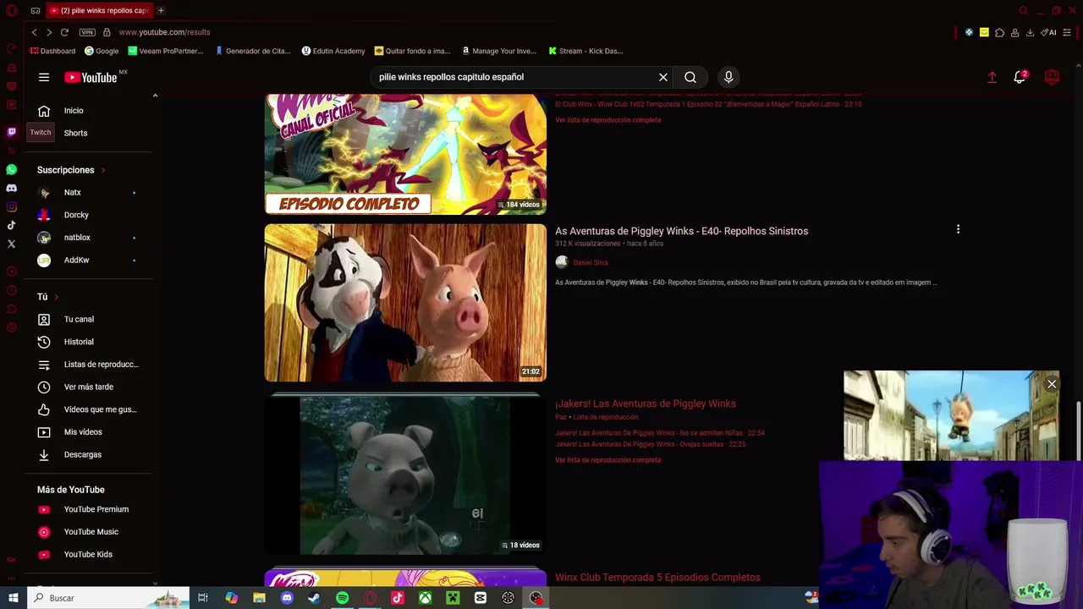Open the YouTube account avatar

[x=1053, y=77]
